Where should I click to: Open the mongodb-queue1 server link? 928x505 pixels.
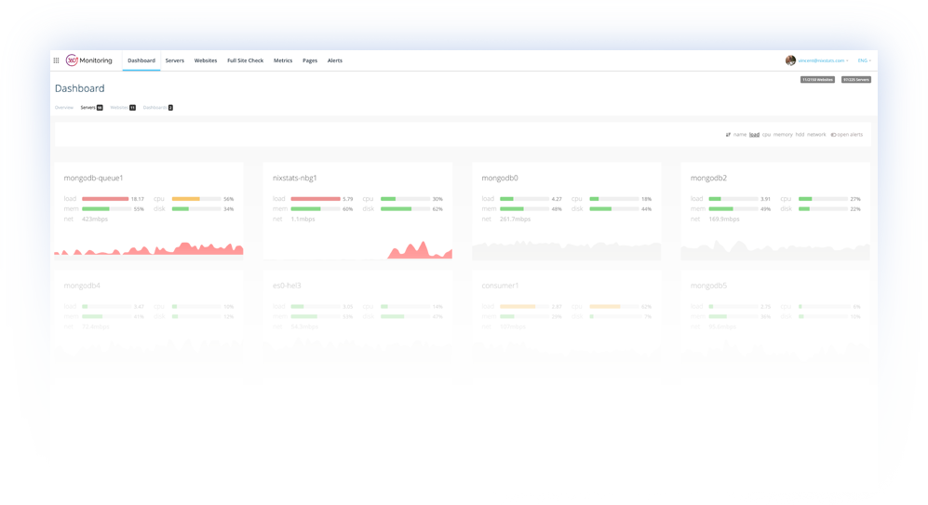click(93, 178)
